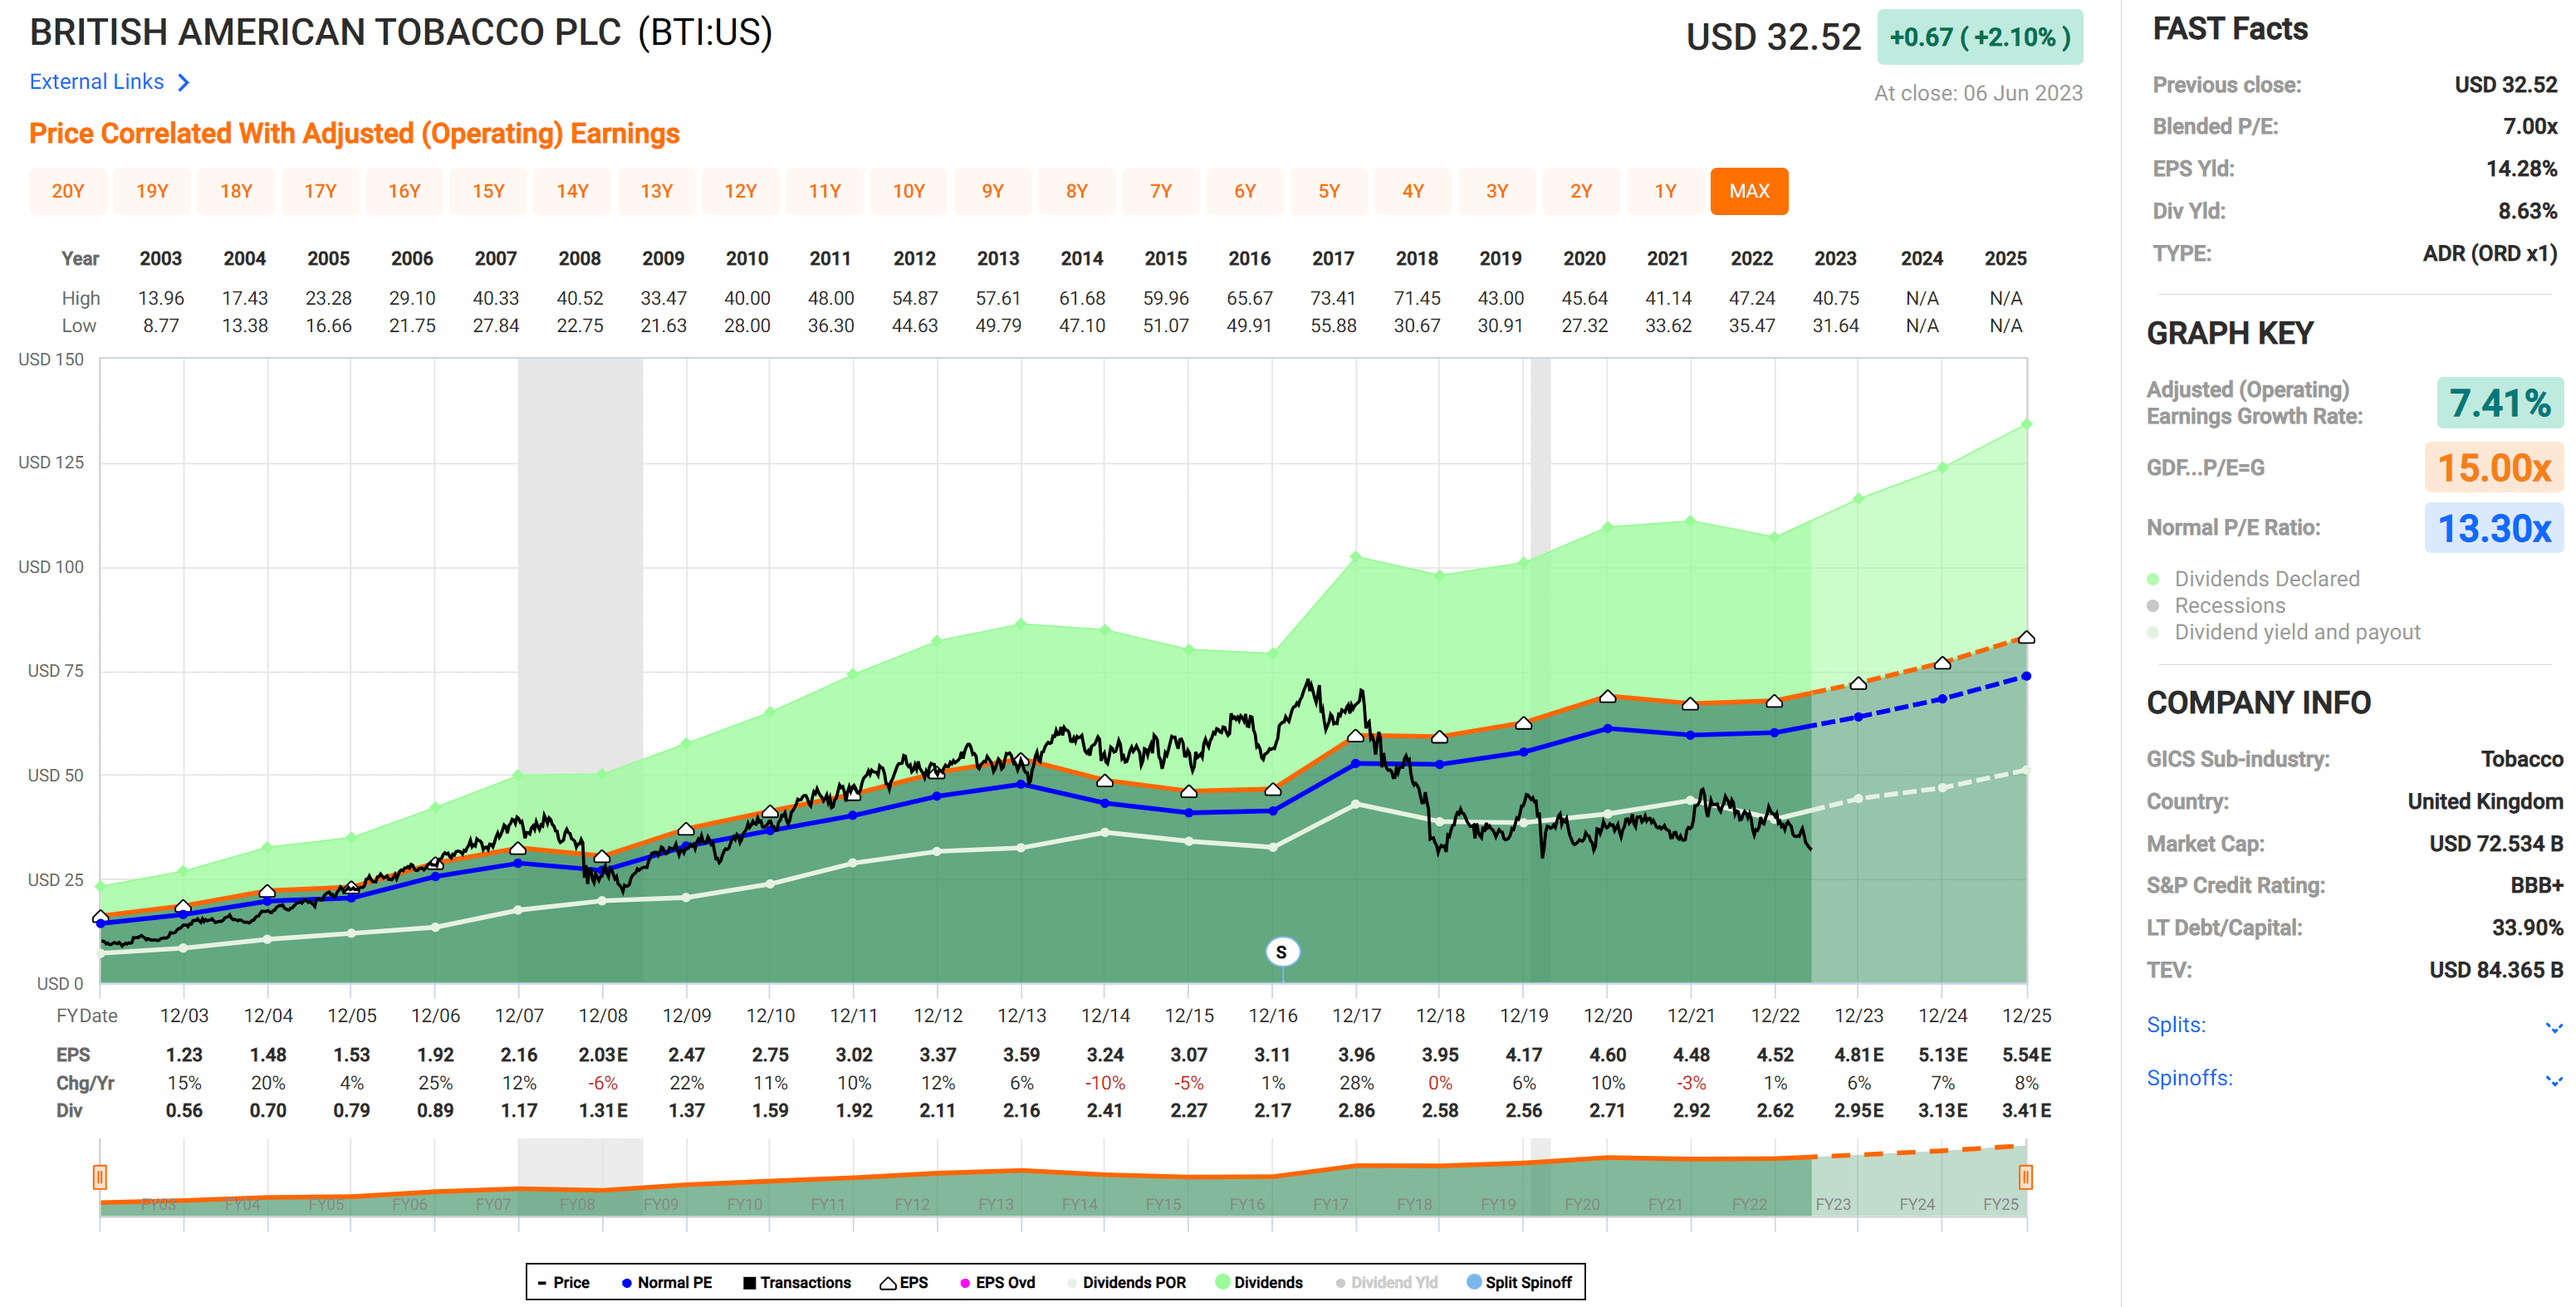Toggle the Price legend item
The image size is (2576, 1307).
563,1282
